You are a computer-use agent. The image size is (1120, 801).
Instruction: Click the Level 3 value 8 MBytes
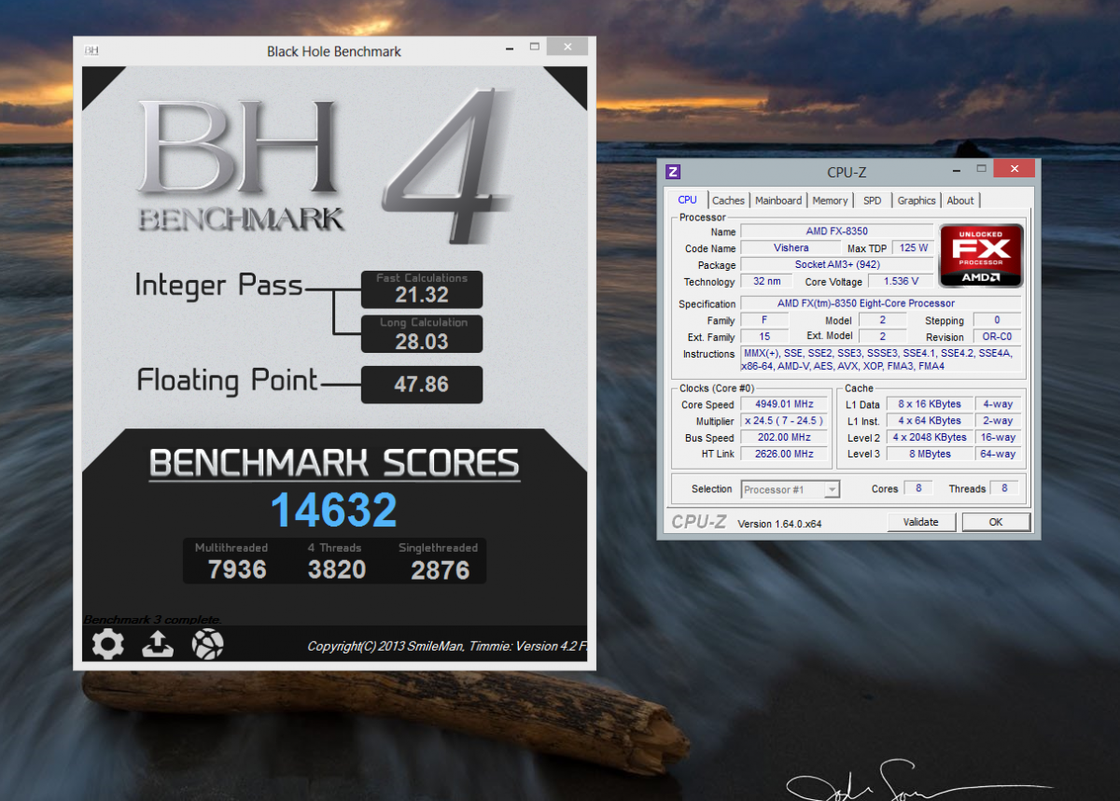pos(929,454)
